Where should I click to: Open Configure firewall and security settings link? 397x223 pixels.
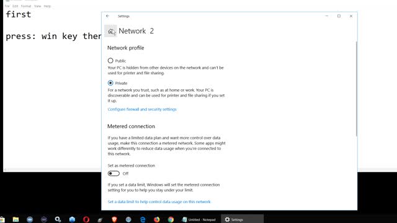(x=142, y=109)
